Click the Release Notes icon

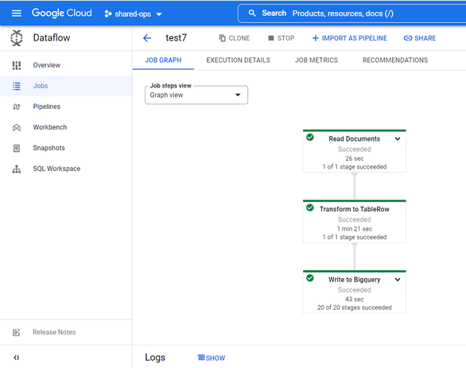[17, 332]
